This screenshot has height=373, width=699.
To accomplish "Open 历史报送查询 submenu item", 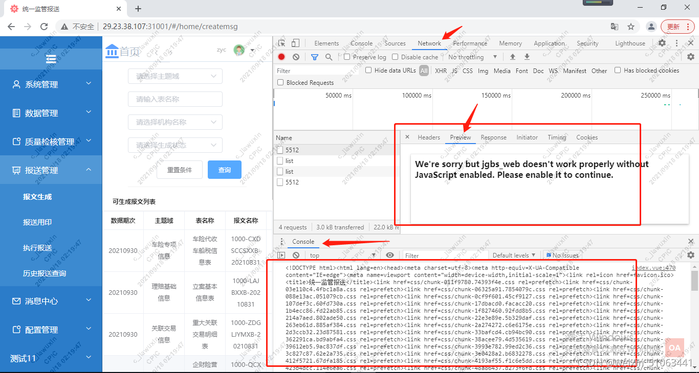I will (x=45, y=273).
